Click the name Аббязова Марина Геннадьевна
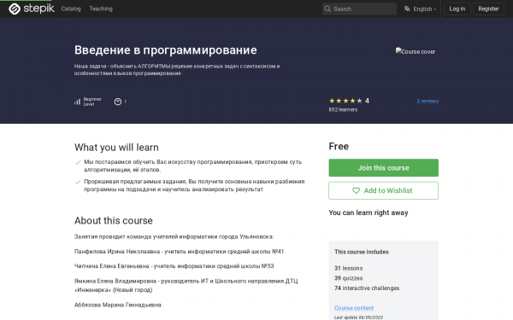The width and height of the screenshot is (513, 320). click(x=118, y=305)
